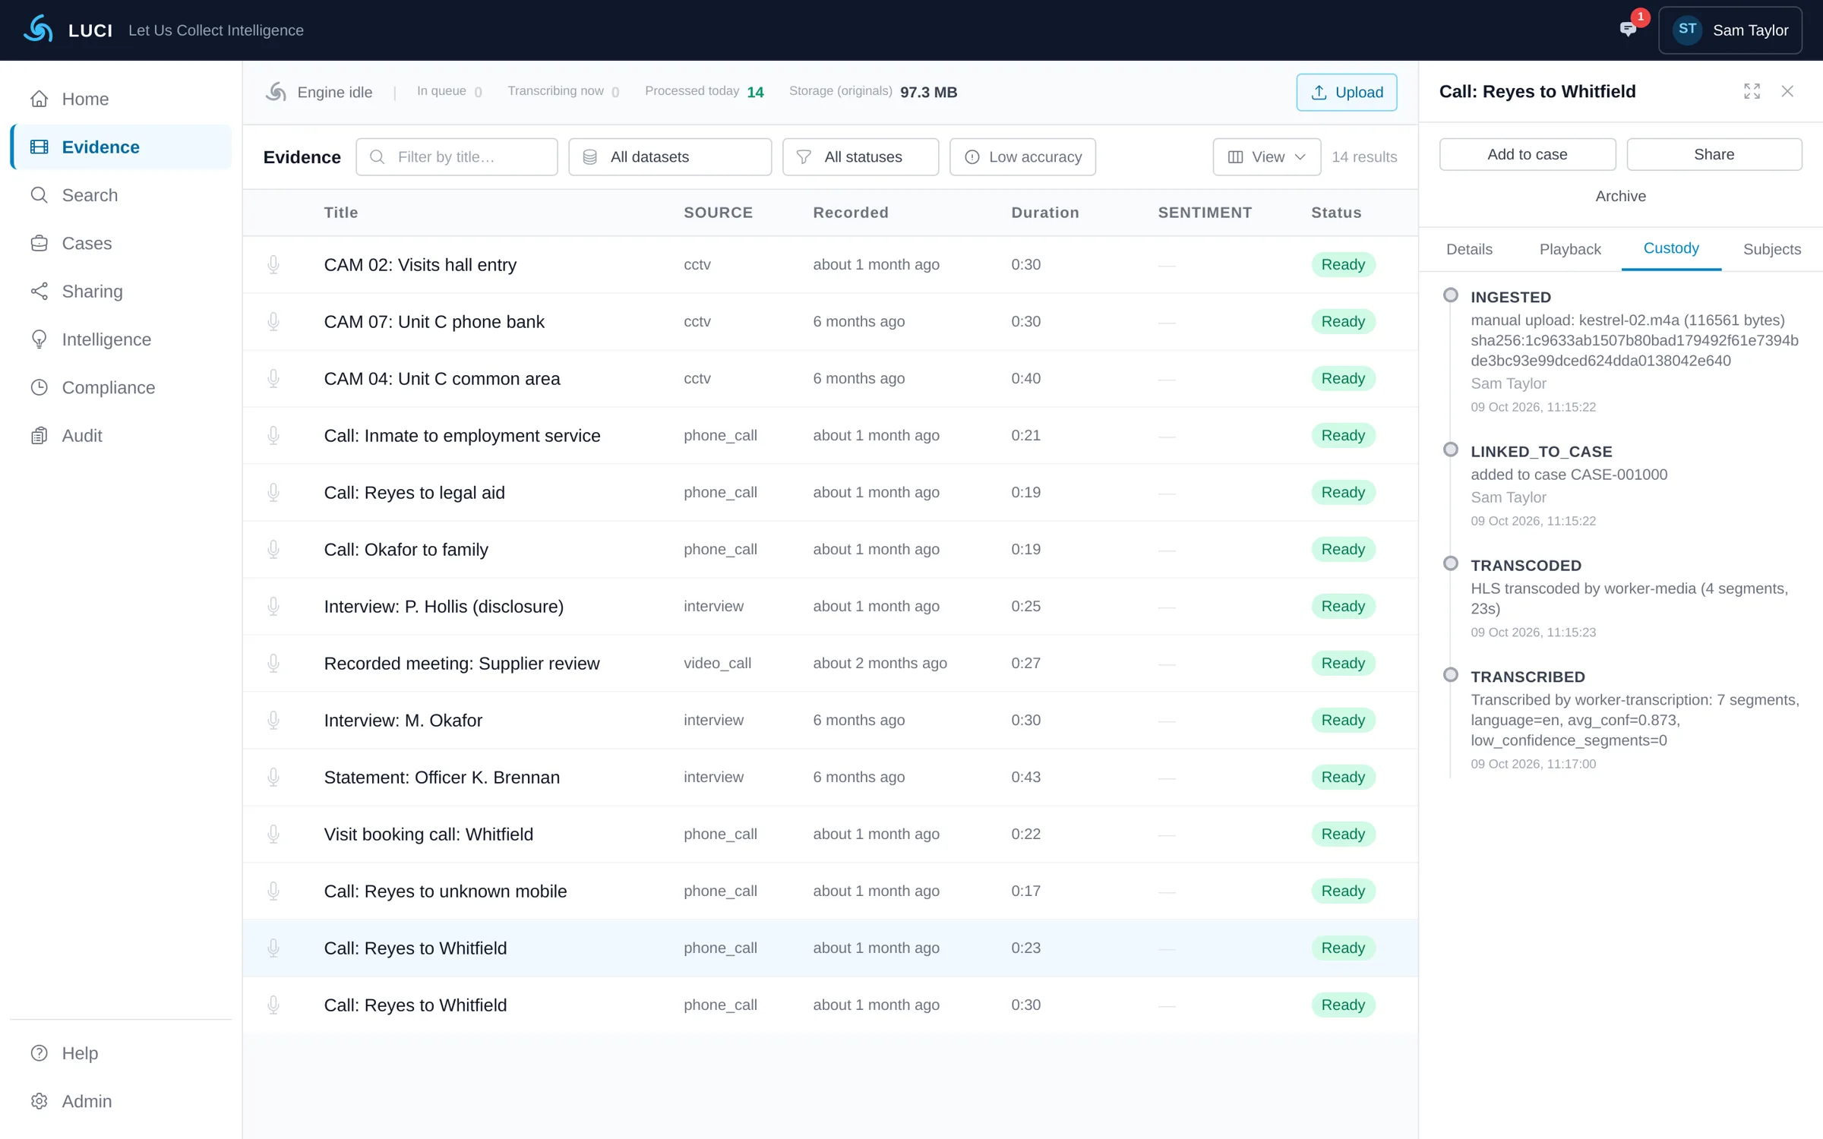Open Recorded meeting: Supplier review row
This screenshot has height=1139, width=1823.
point(830,664)
